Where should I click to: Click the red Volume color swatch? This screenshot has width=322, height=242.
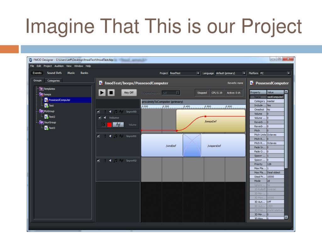(x=109, y=124)
